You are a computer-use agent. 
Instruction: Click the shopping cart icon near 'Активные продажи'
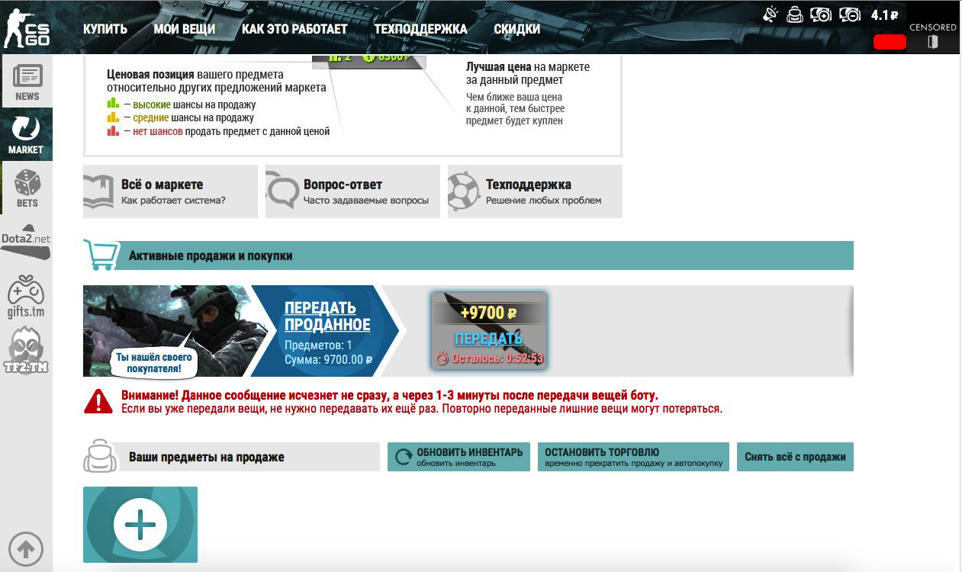(100, 255)
